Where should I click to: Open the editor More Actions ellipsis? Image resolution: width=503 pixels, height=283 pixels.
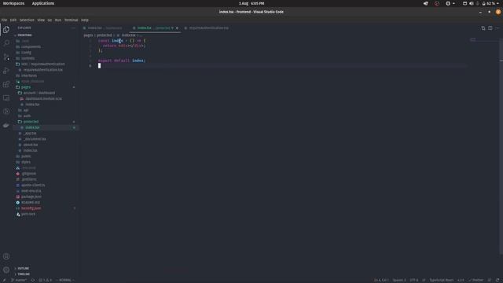coord(497,28)
